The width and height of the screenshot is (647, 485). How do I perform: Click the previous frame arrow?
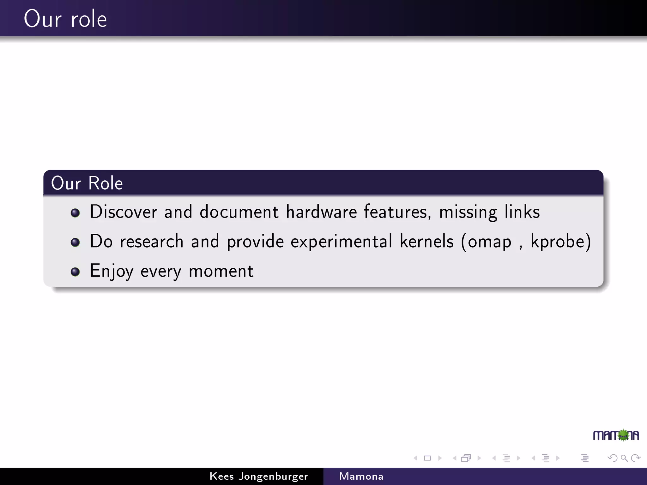coord(454,458)
